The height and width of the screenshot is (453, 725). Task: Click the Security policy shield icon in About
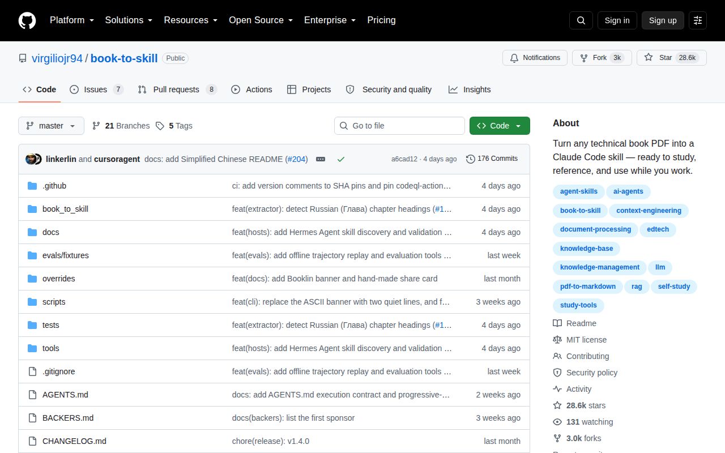coord(557,373)
